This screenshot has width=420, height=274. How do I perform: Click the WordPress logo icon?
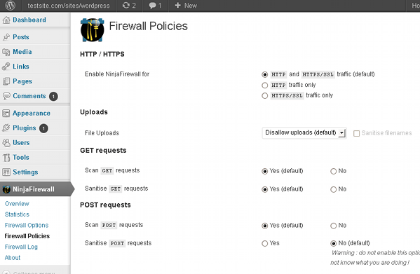11,6
